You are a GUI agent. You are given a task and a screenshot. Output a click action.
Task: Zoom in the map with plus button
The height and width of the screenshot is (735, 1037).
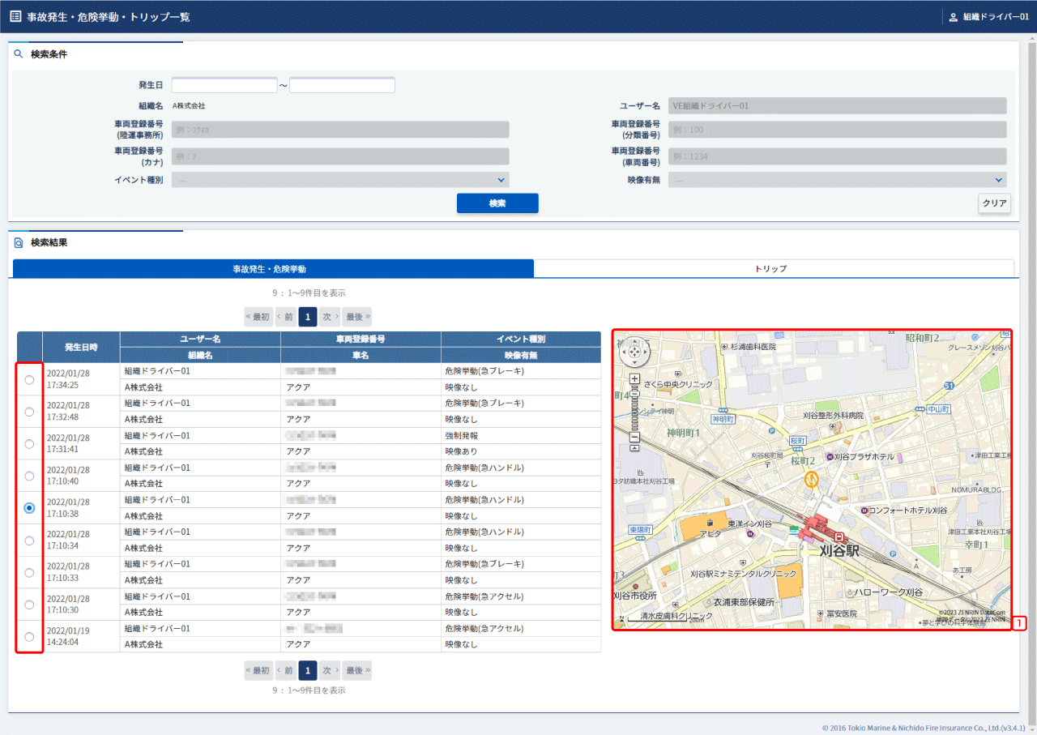pyautogui.click(x=634, y=379)
